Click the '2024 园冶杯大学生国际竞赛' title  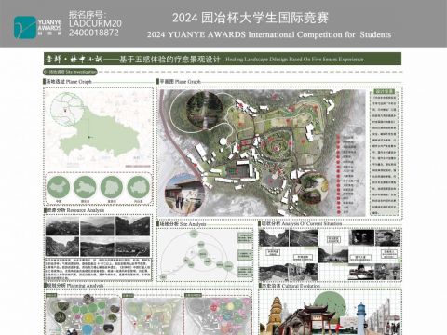point(251,18)
